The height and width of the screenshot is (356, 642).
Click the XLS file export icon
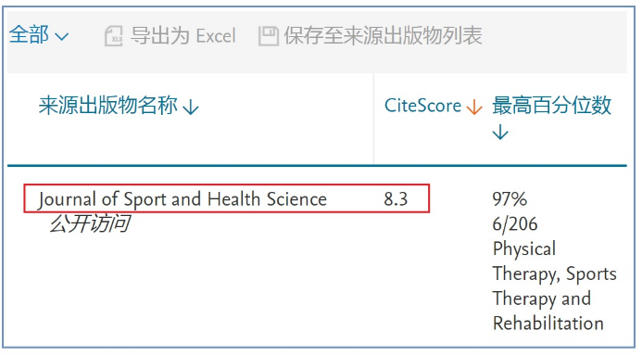pyautogui.click(x=113, y=36)
